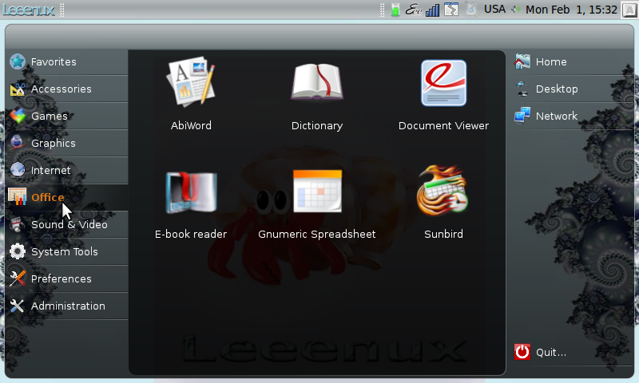Click the signal strength bars icon
This screenshot has width=639, height=383.
tap(432, 10)
